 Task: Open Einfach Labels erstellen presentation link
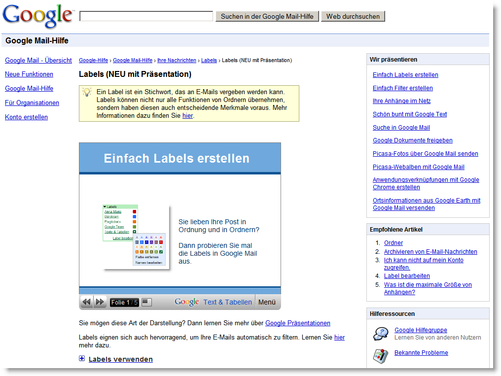pos(405,75)
